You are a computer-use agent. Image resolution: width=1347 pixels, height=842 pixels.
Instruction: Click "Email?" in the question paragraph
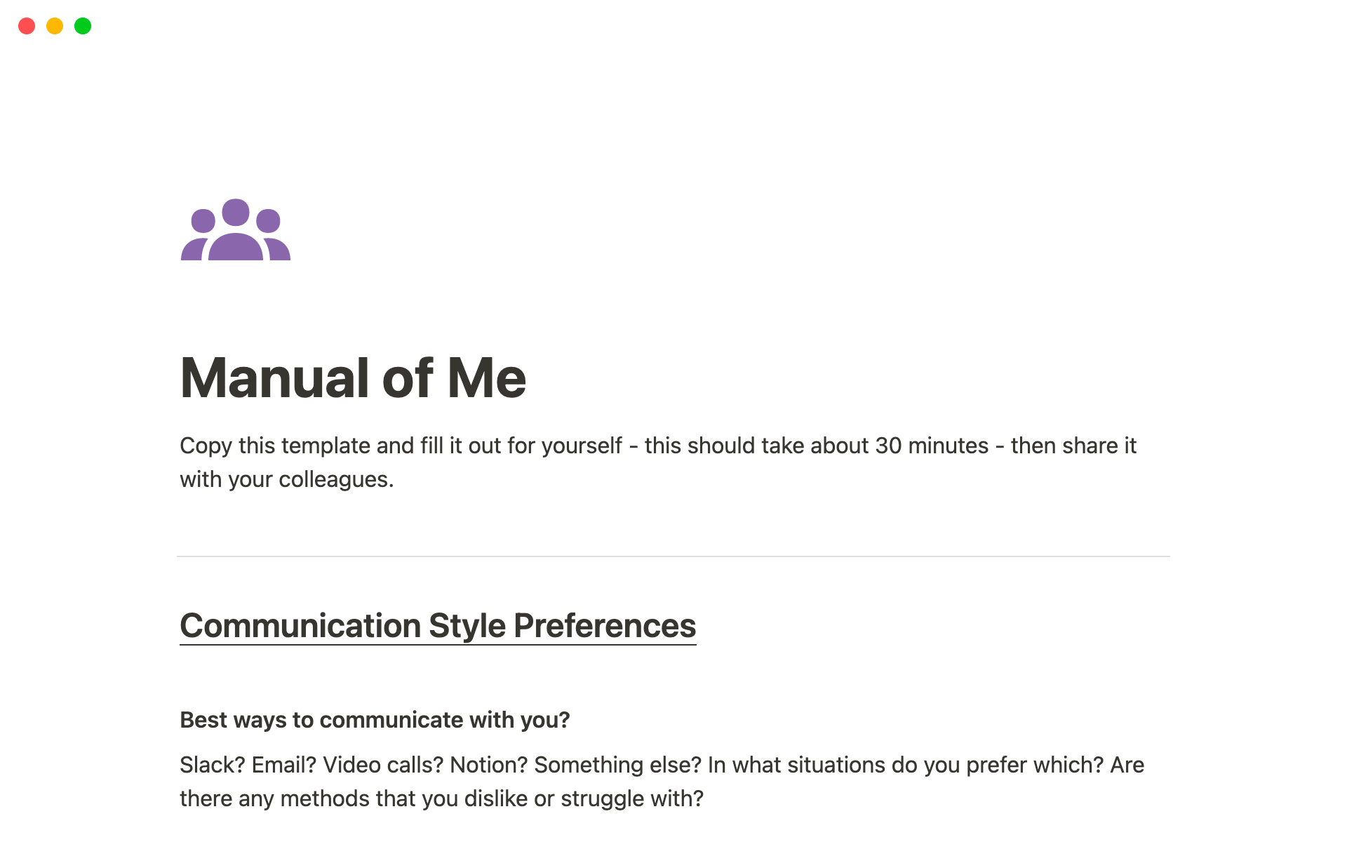(x=283, y=765)
